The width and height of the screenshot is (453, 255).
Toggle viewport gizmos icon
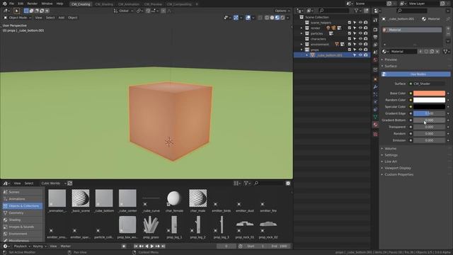236,18
